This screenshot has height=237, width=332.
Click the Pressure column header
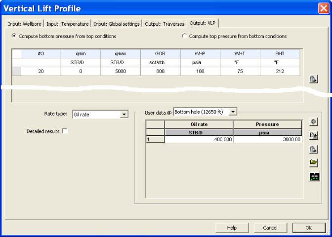pyautogui.click(x=267, y=124)
